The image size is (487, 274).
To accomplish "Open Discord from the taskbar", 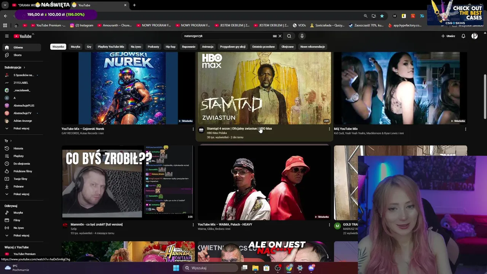I will click(311, 268).
